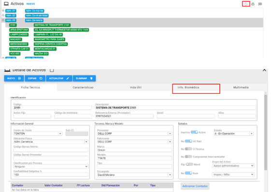Switch to Características tab
This screenshot has width=271, height=192.
(83, 88)
